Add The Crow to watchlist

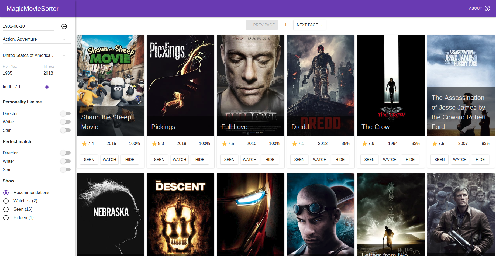[390, 160]
